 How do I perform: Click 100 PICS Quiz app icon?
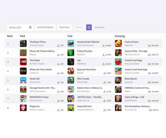pos(71,99)
